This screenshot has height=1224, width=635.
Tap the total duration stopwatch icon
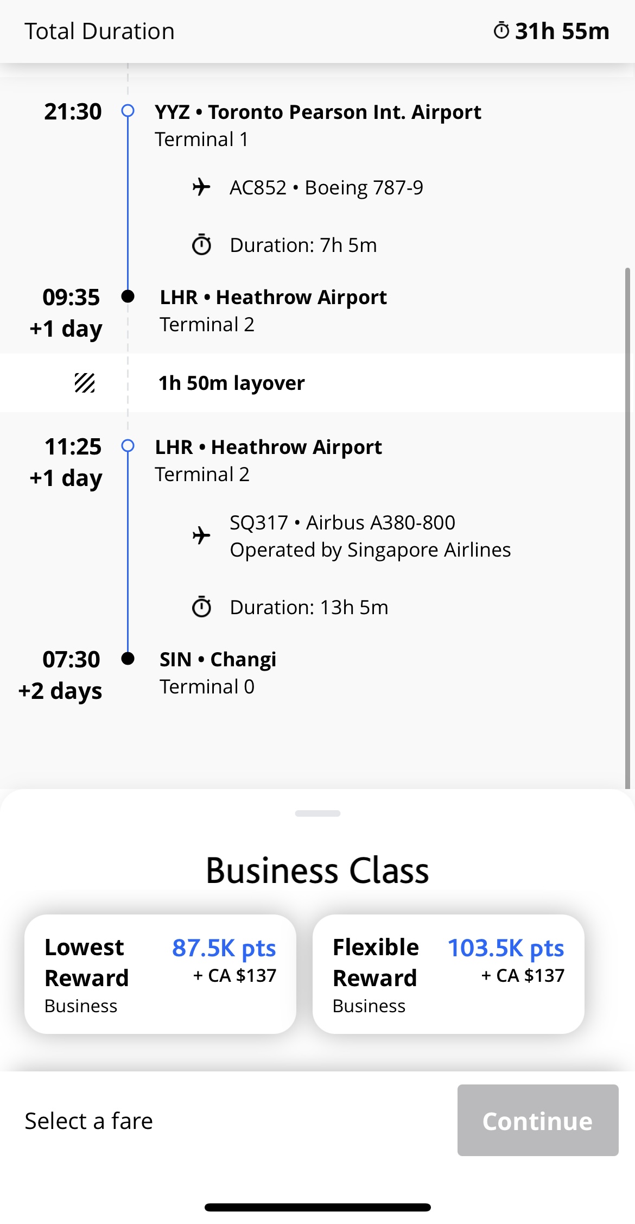pyautogui.click(x=501, y=30)
